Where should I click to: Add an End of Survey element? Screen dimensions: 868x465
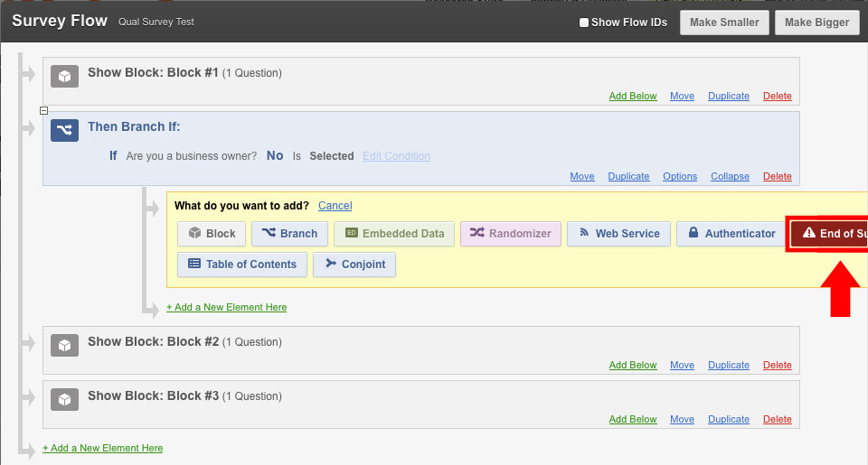click(830, 234)
